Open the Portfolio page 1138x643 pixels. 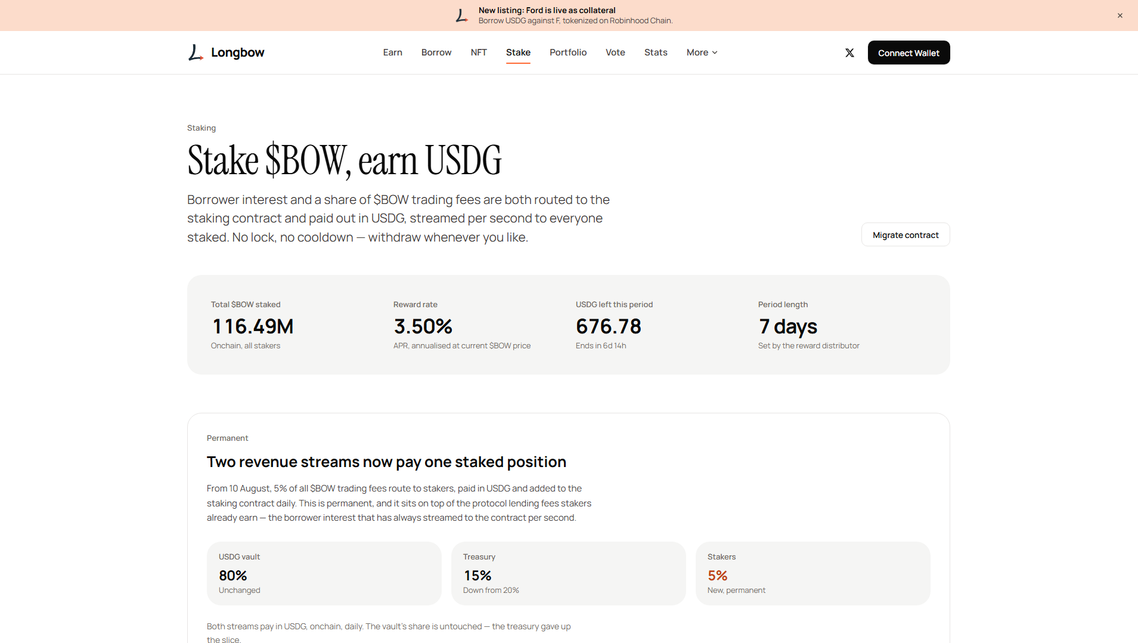click(568, 52)
